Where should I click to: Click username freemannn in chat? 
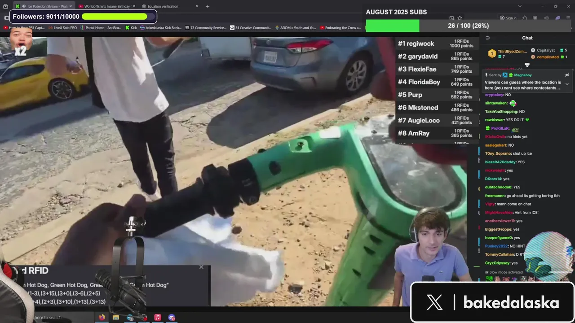[x=495, y=196]
